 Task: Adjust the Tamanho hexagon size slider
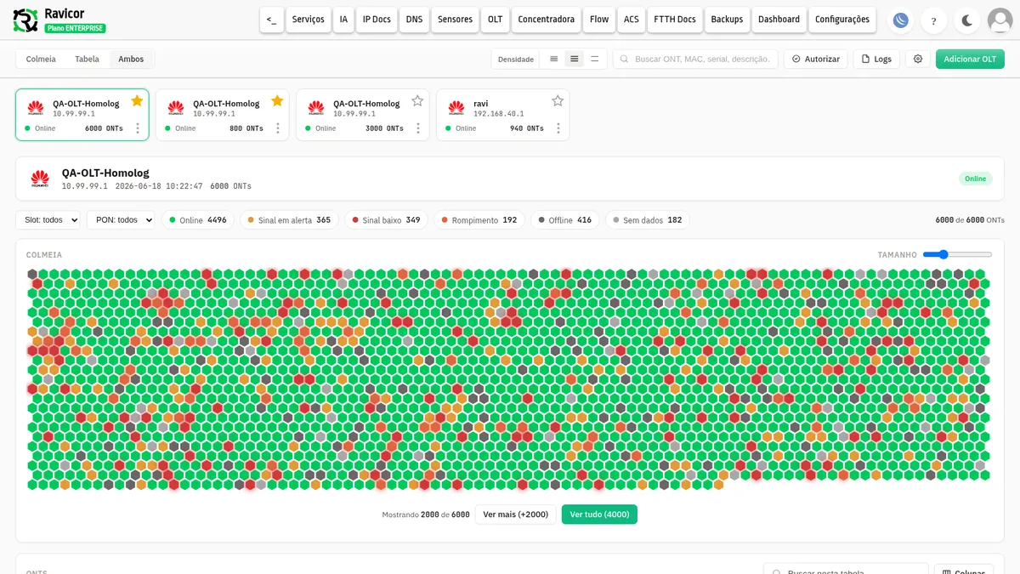[957, 254]
